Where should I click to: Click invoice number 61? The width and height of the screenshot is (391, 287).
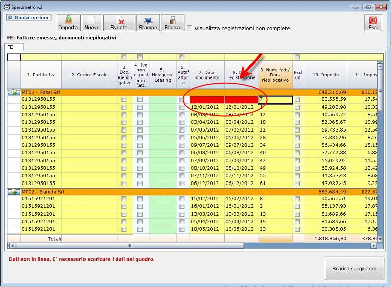pos(263,184)
